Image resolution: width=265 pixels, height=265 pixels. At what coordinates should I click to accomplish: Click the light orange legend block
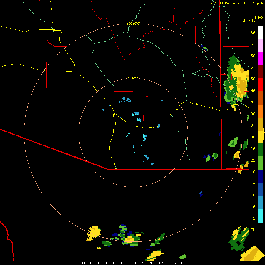point(260,111)
